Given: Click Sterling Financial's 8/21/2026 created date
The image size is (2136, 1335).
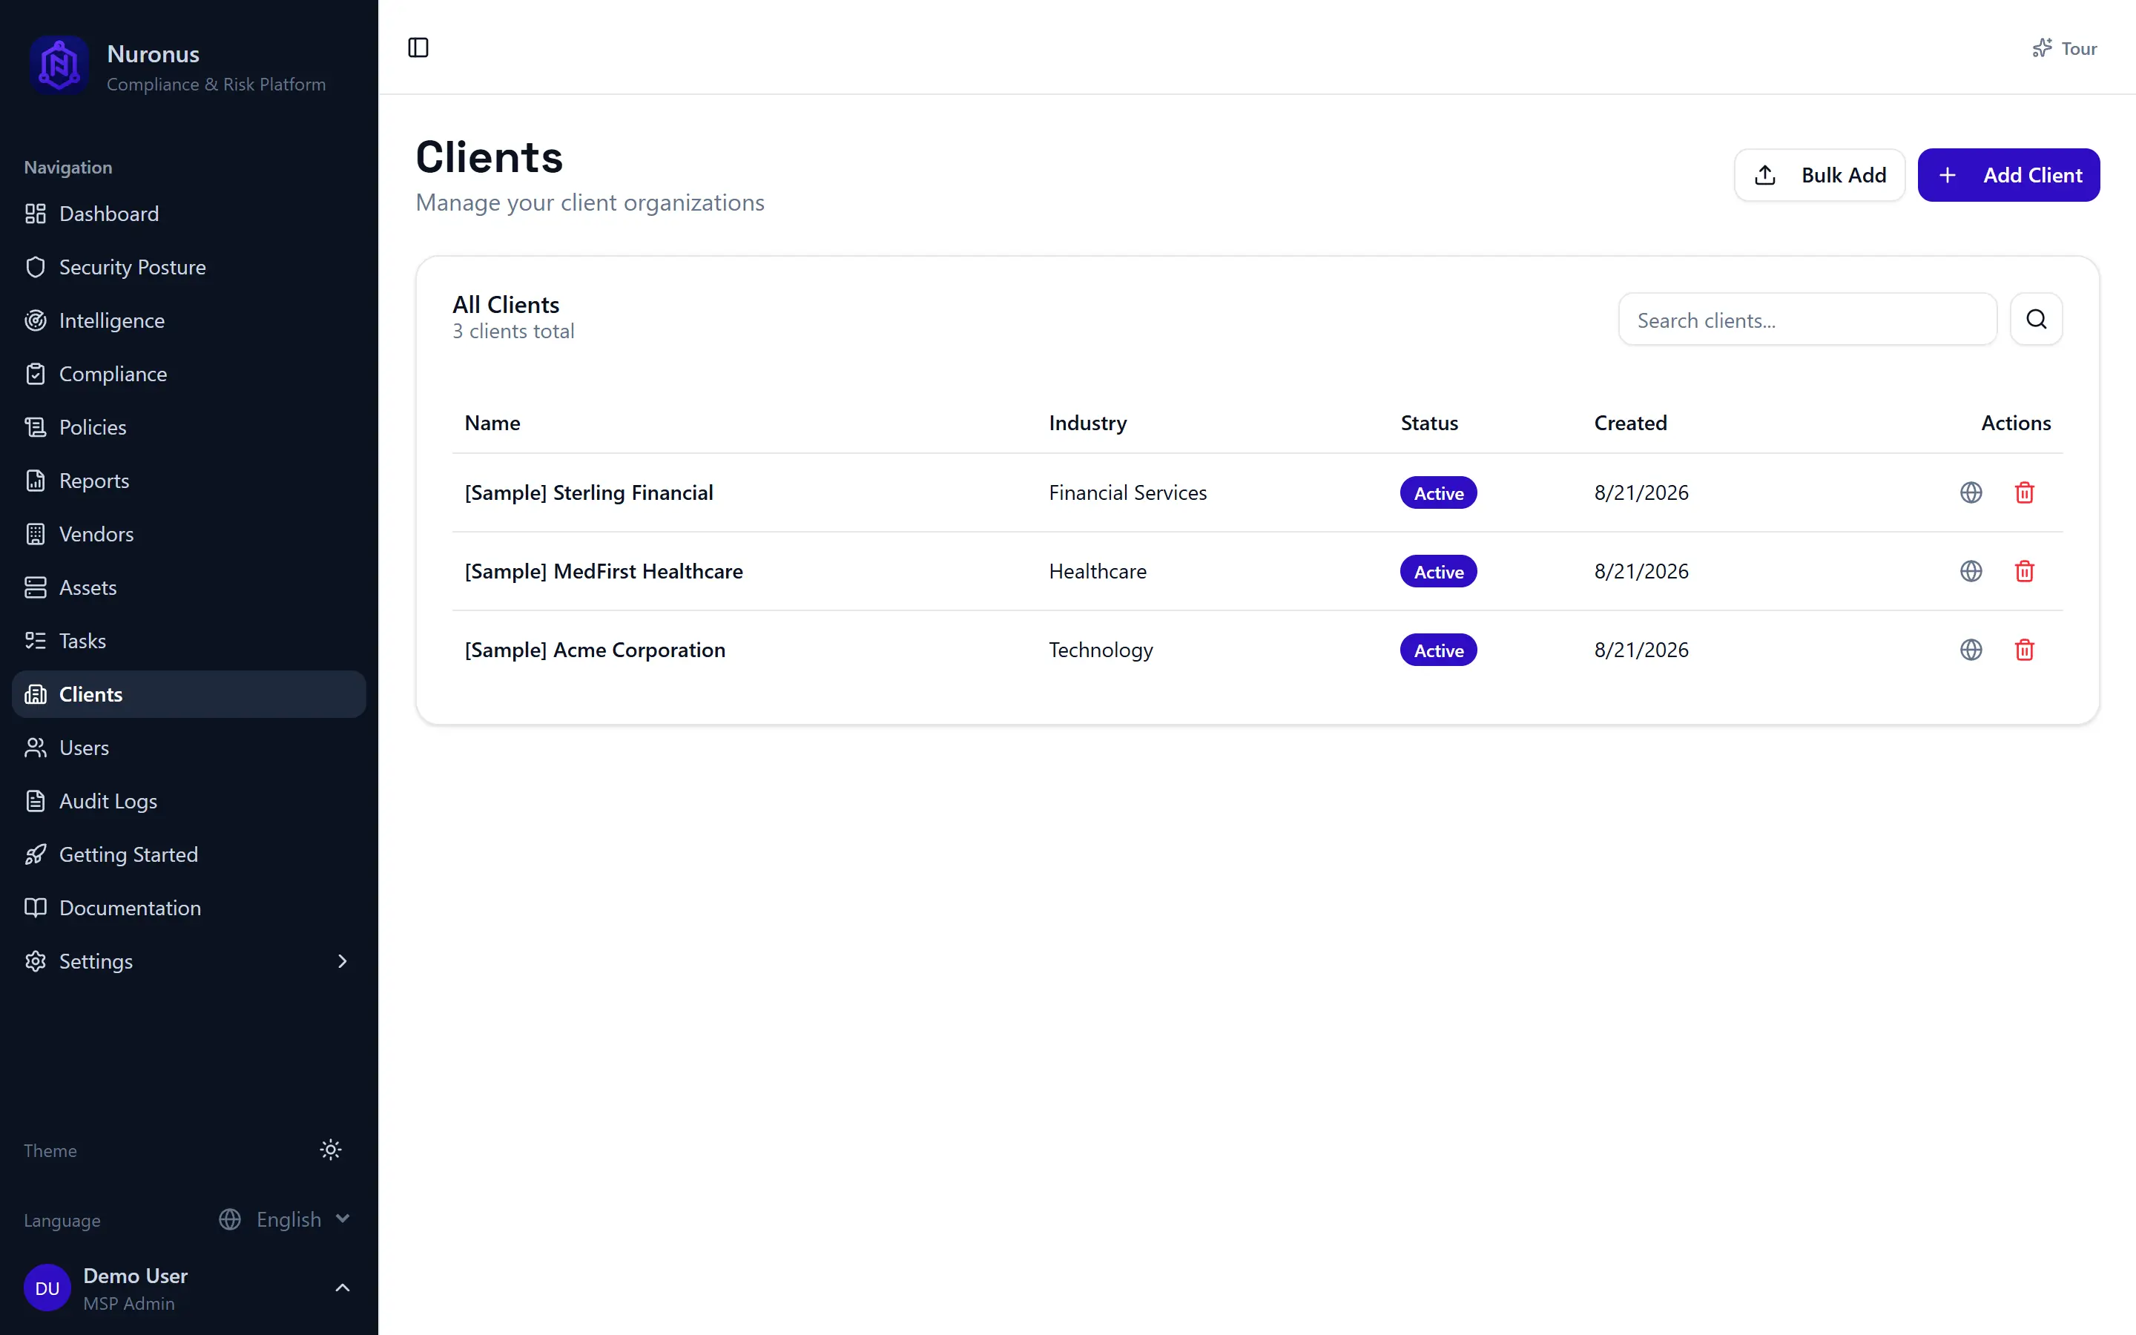Looking at the screenshot, I should pos(1641,492).
